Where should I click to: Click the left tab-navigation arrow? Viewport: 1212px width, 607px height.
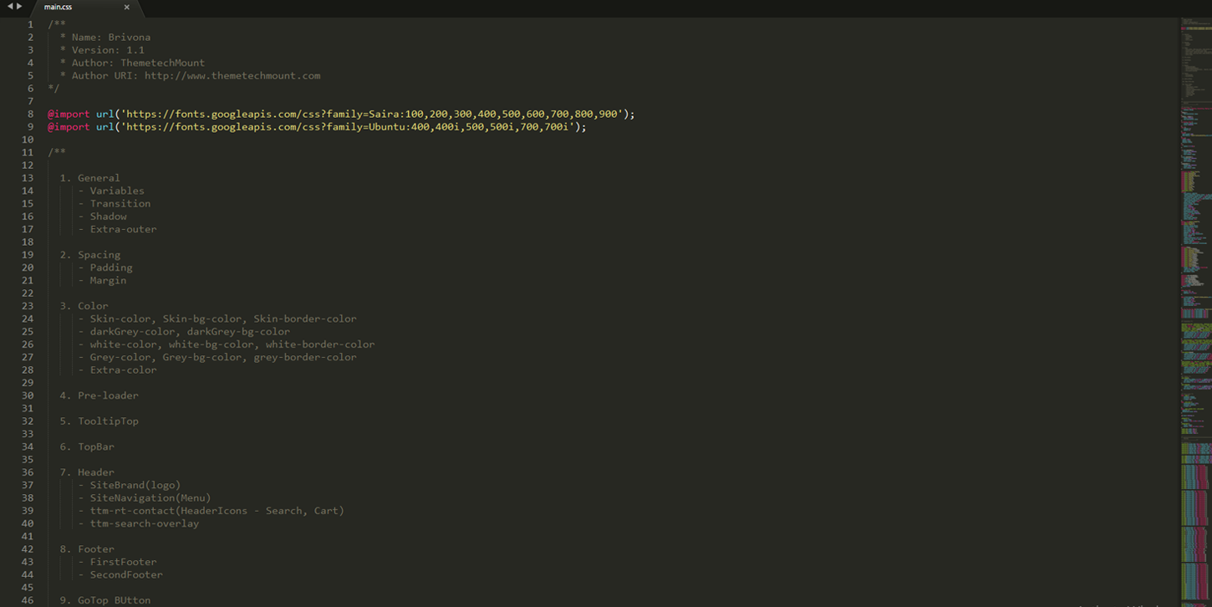click(10, 6)
